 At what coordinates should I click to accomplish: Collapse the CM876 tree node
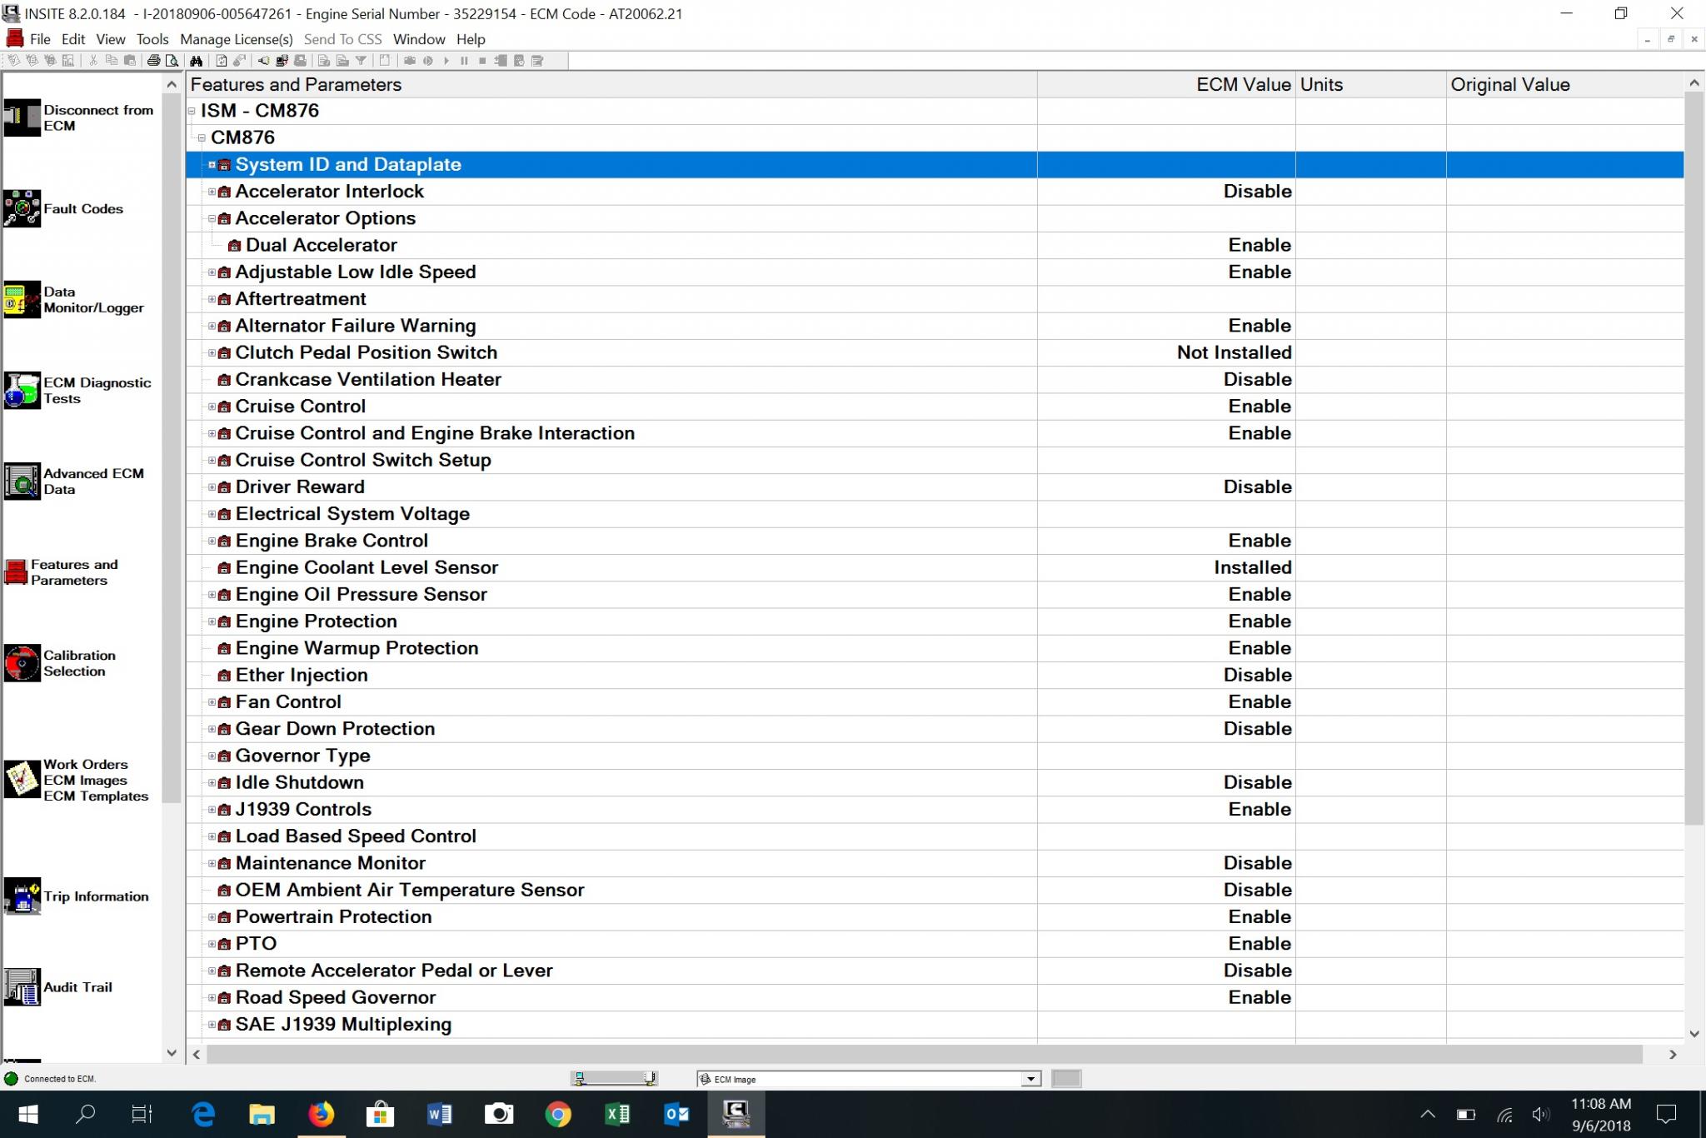[202, 137]
